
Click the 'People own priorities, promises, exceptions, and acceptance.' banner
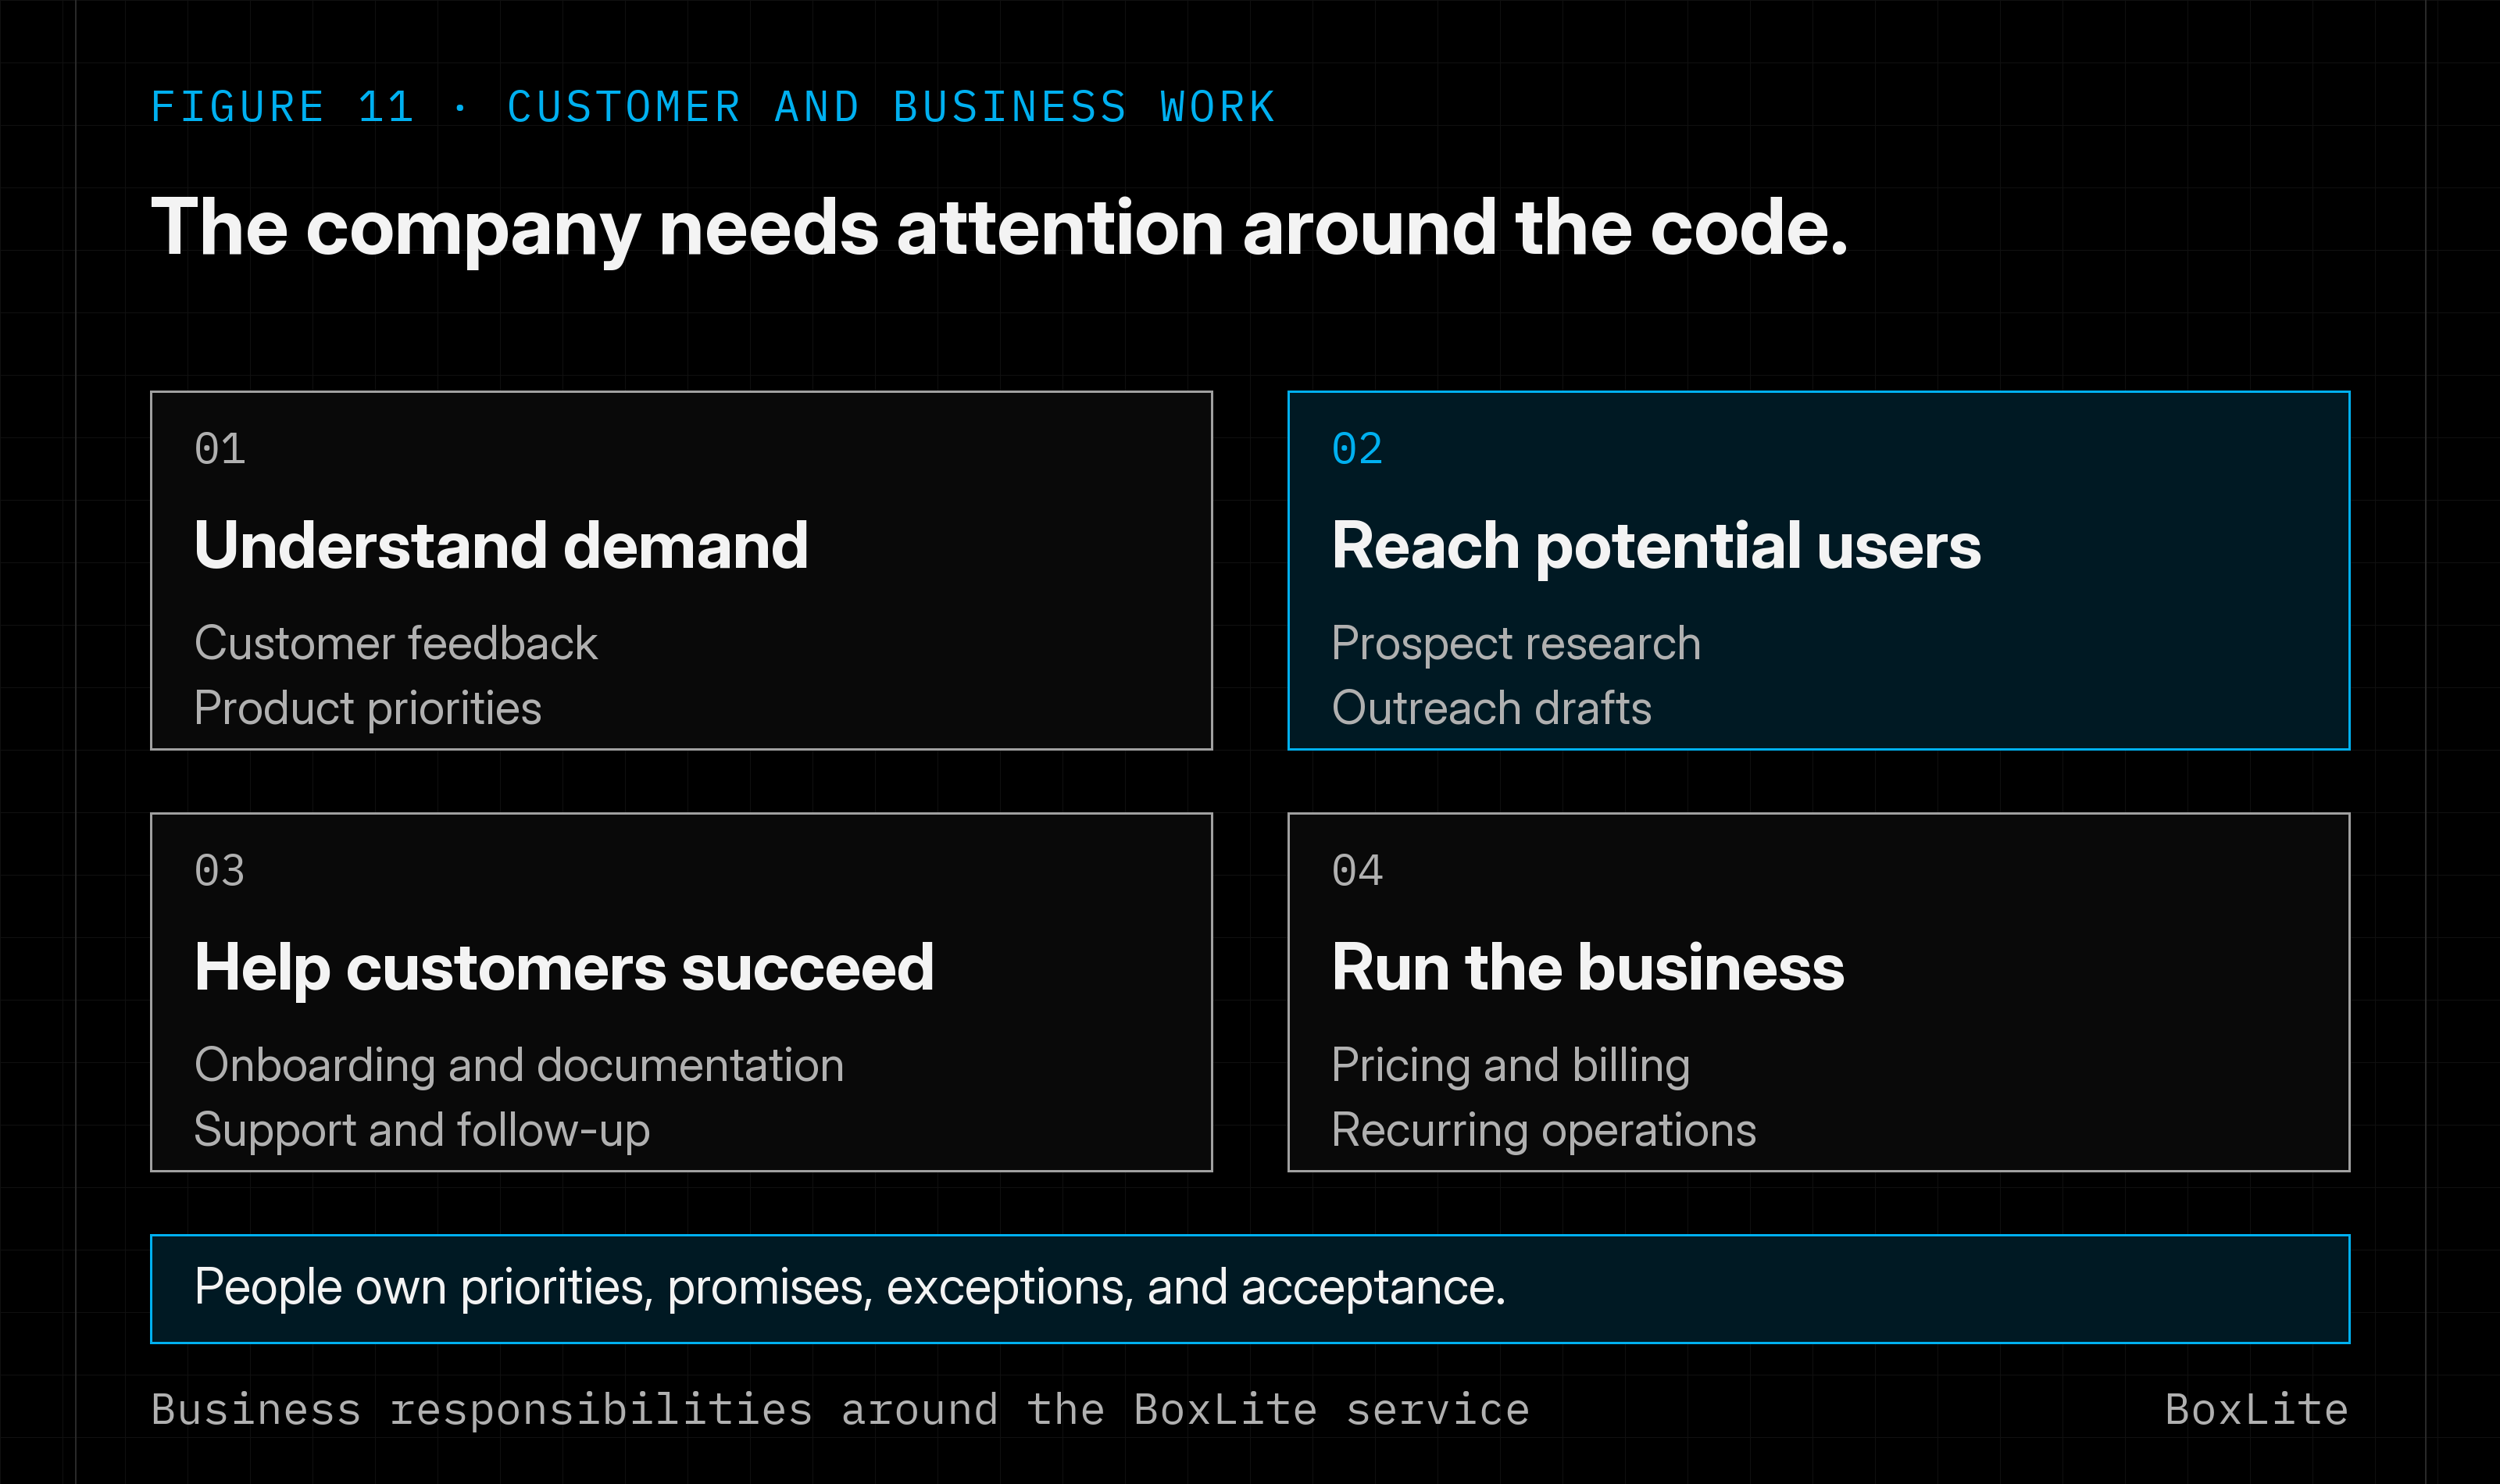click(x=1250, y=1289)
